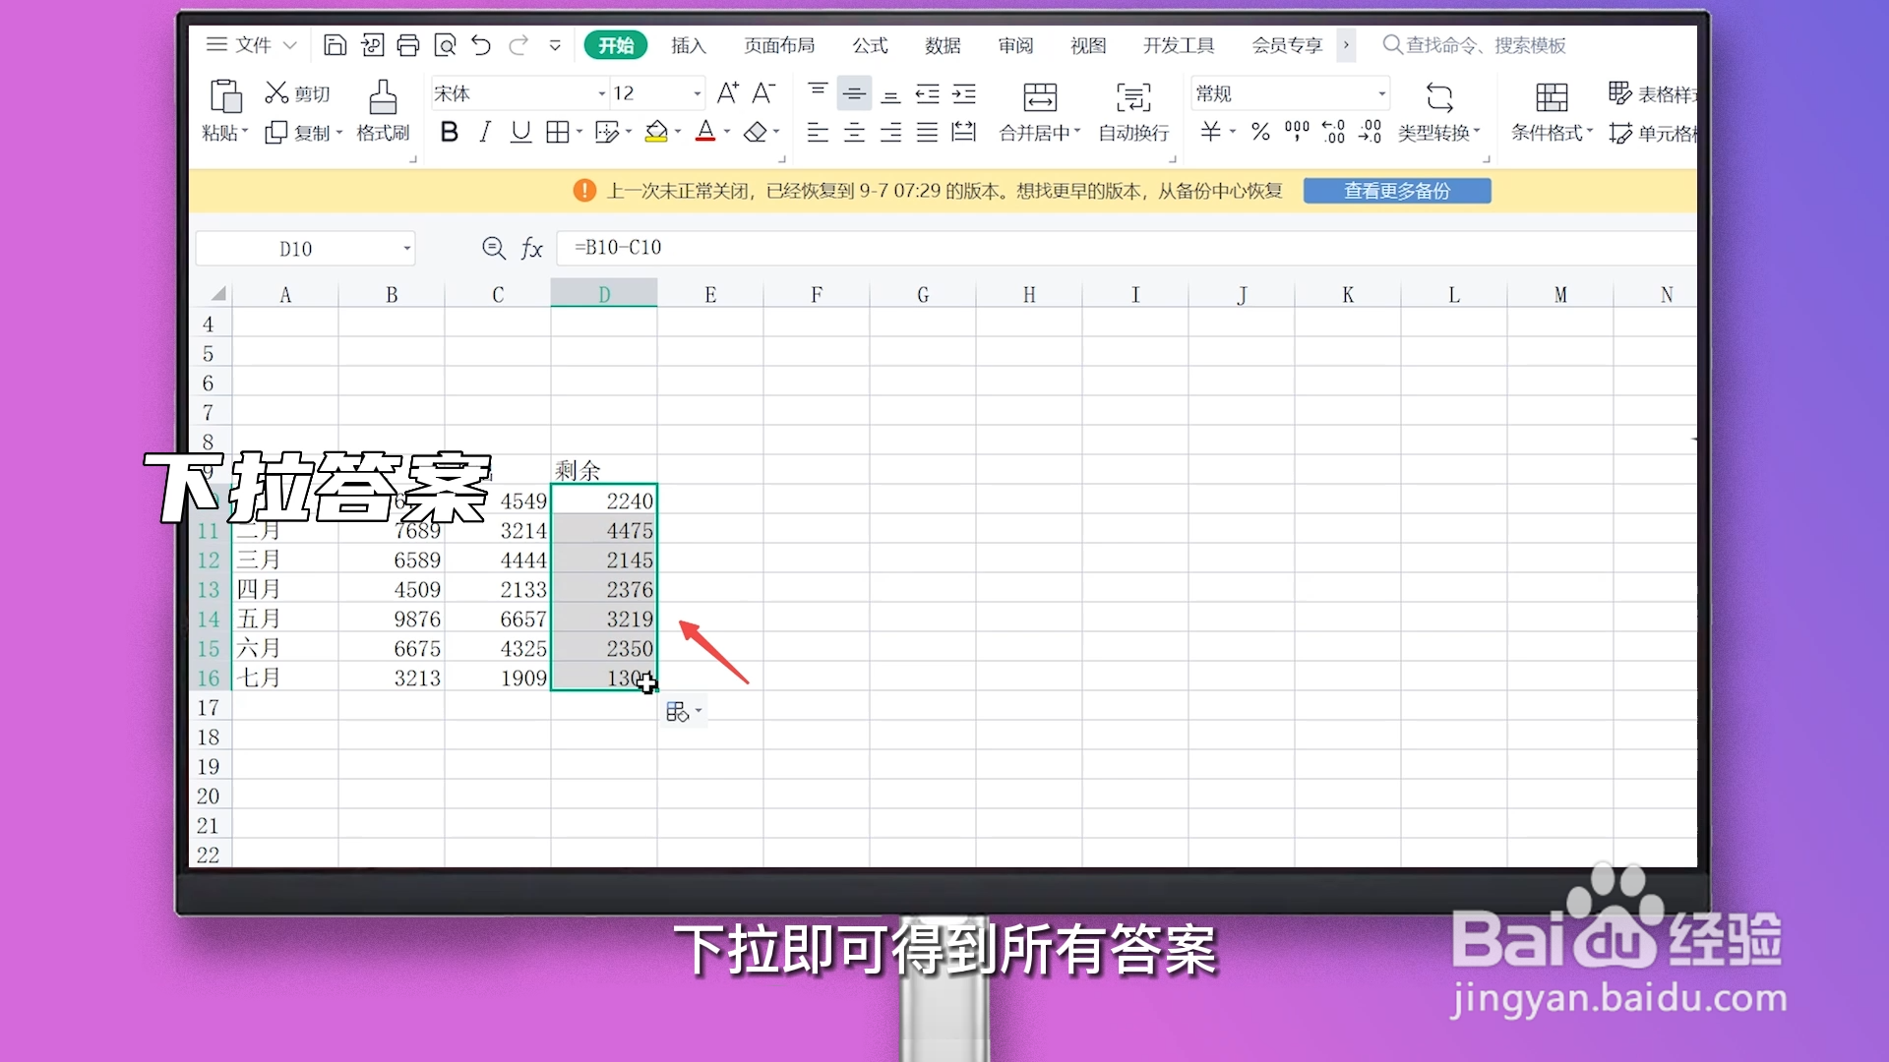1889x1062 pixels.
Task: Open Print Preview icon
Action: tap(445, 45)
